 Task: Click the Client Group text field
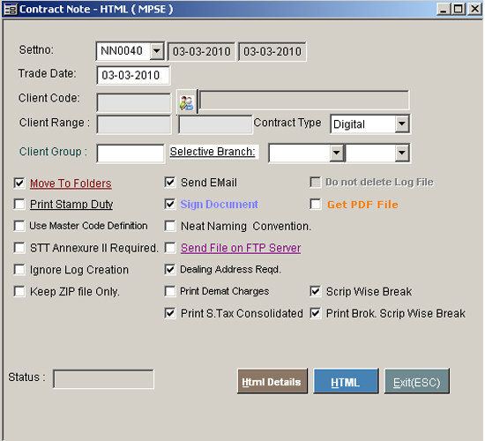[131, 153]
